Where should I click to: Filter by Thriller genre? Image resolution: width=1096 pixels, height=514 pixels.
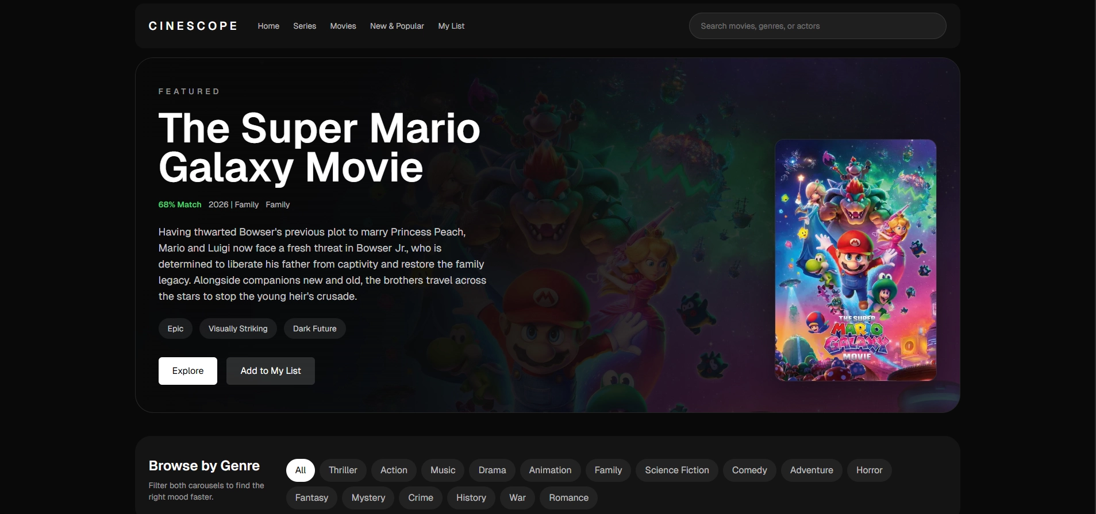[343, 470]
